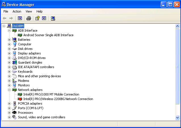Select Android Sooner Single ADB Interface text
This screenshot has width=181, height=128.
pos(48,35)
